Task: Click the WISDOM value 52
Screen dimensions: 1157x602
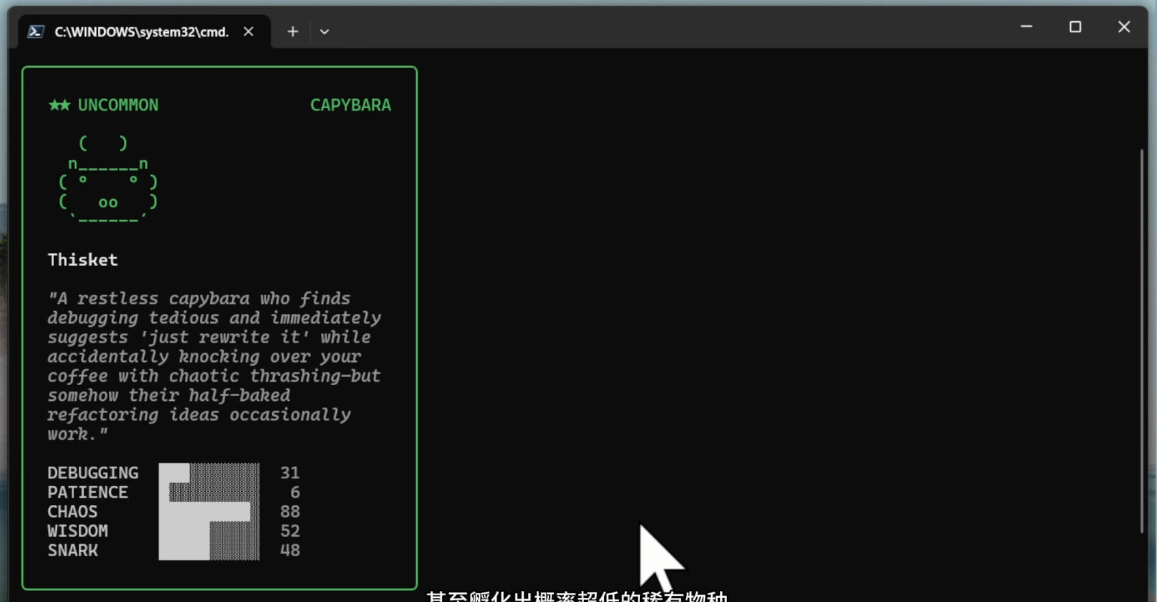Action: click(x=290, y=532)
